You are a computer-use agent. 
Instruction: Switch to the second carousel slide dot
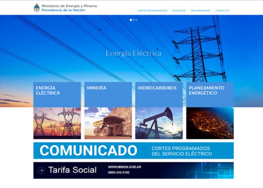pyautogui.click(x=134, y=20)
